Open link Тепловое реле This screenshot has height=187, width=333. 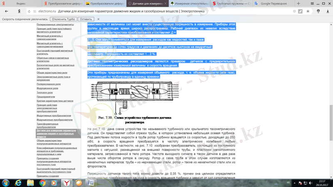point(45,92)
